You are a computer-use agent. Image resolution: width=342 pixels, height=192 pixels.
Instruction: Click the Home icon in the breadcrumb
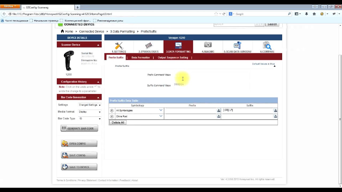click(x=62, y=31)
